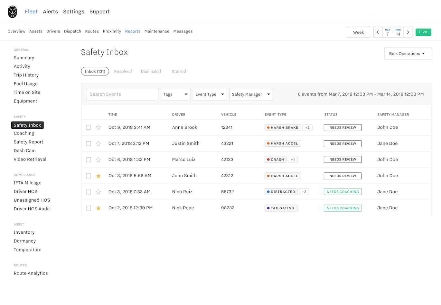Click Needs Coaching status for Nico Ruiz

pyautogui.click(x=343, y=192)
